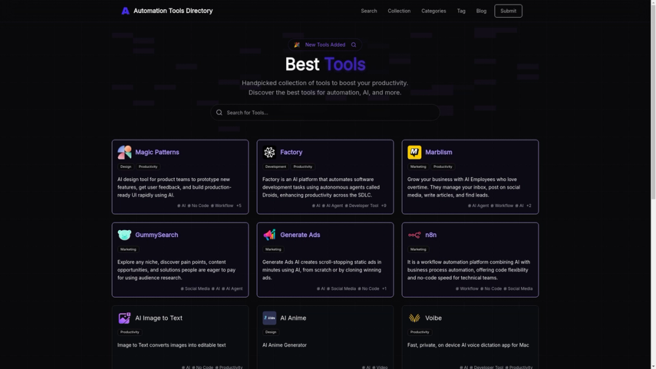Click the Workflow tag on n8n

pyautogui.click(x=467, y=289)
